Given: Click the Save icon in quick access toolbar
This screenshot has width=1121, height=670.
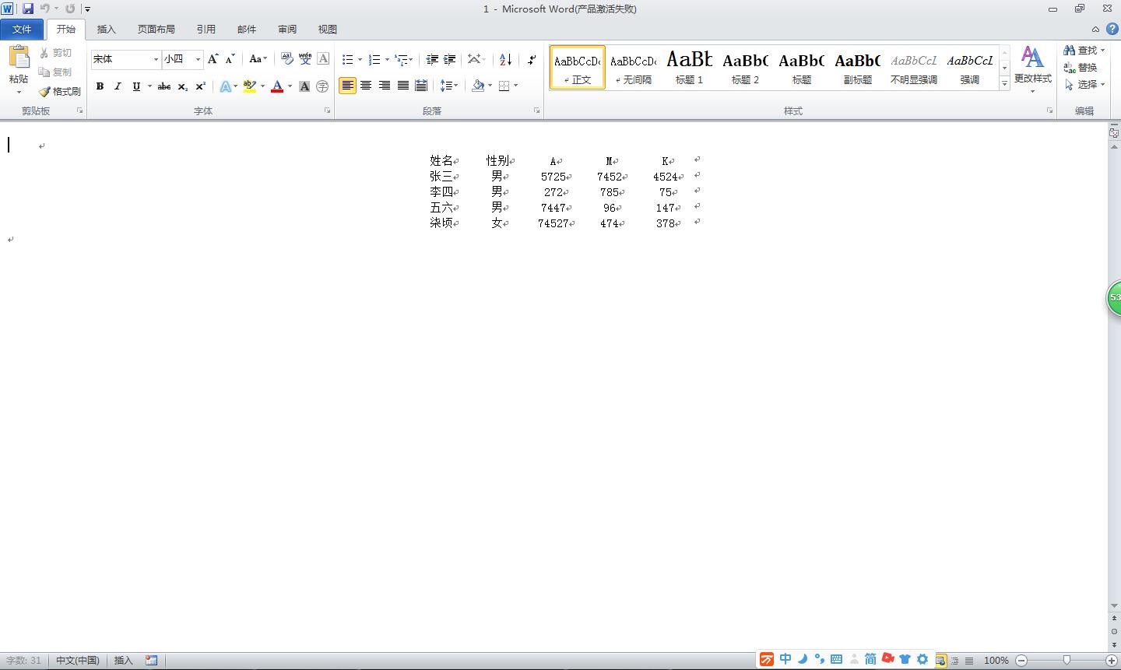Looking at the screenshot, I should tap(28, 9).
